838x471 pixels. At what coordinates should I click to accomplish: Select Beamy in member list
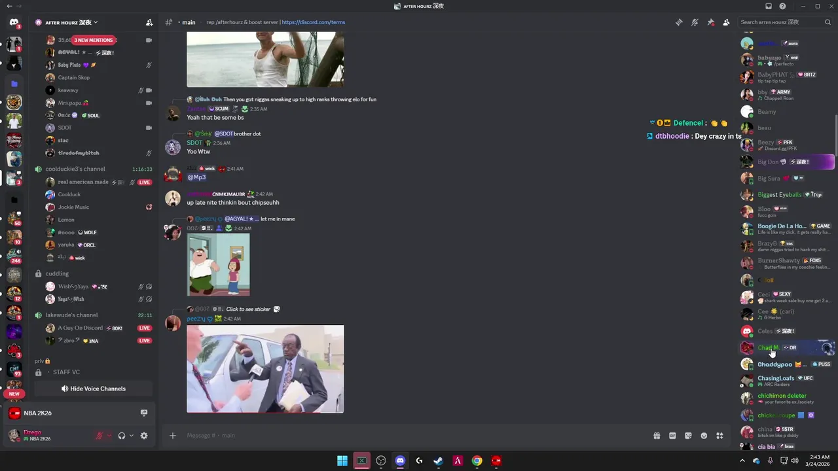tap(787, 112)
